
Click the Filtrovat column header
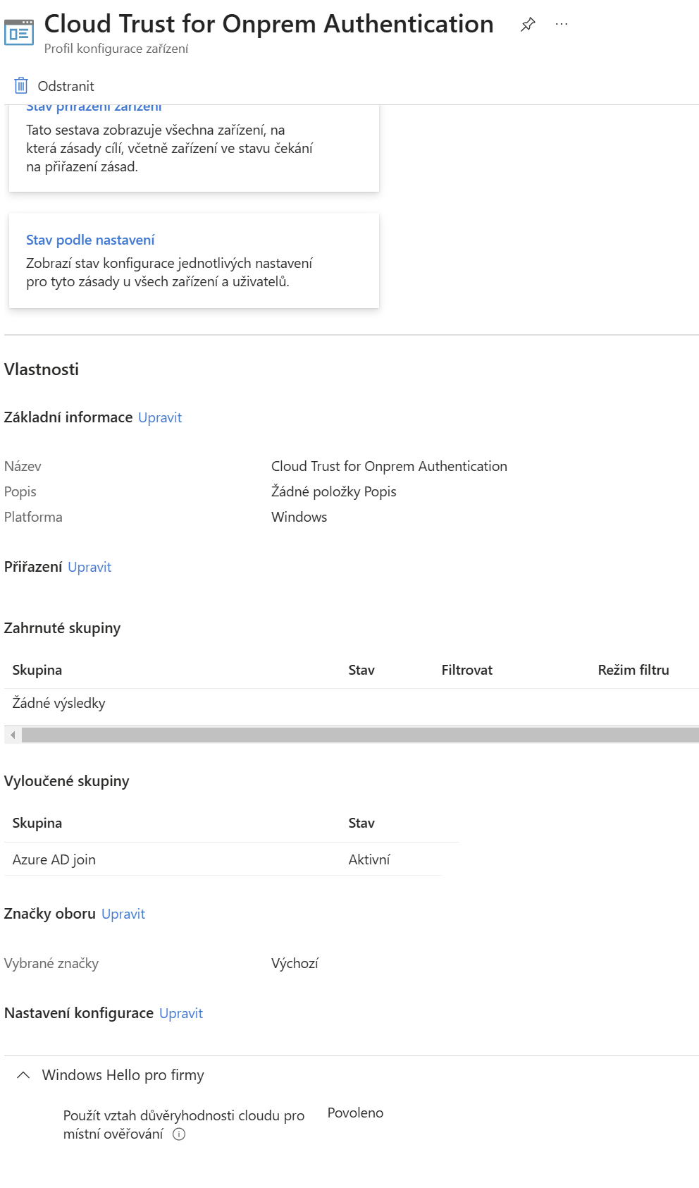point(467,670)
